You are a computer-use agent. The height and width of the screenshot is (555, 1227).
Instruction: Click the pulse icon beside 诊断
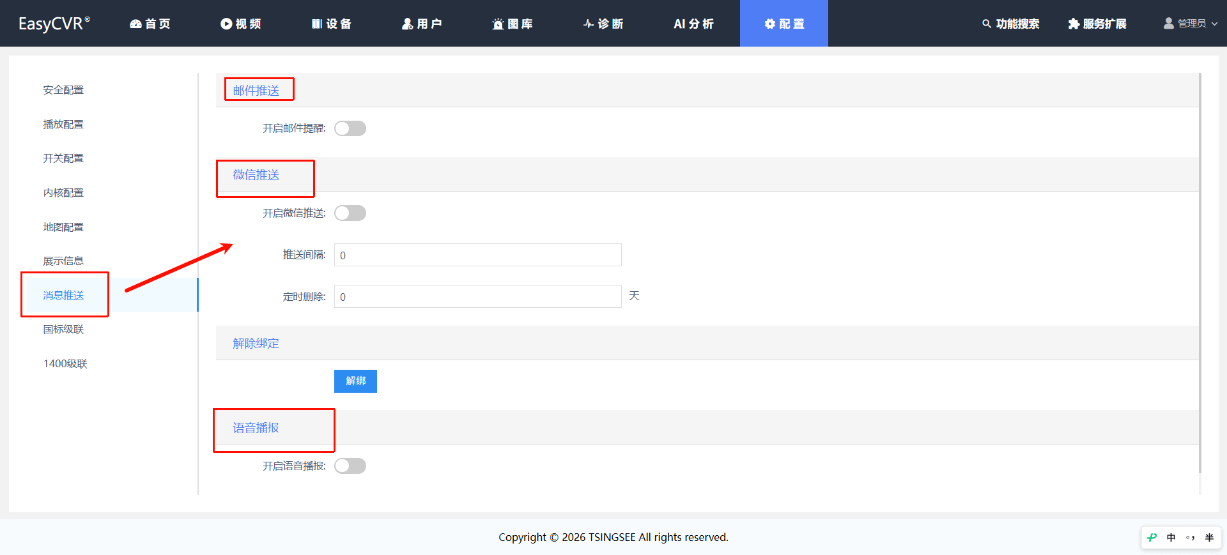coord(589,24)
